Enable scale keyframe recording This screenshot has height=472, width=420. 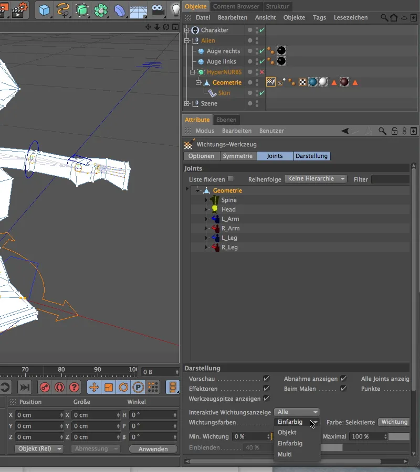click(109, 387)
